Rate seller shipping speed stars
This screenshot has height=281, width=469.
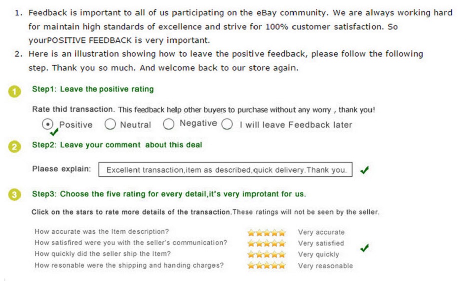[267, 255]
